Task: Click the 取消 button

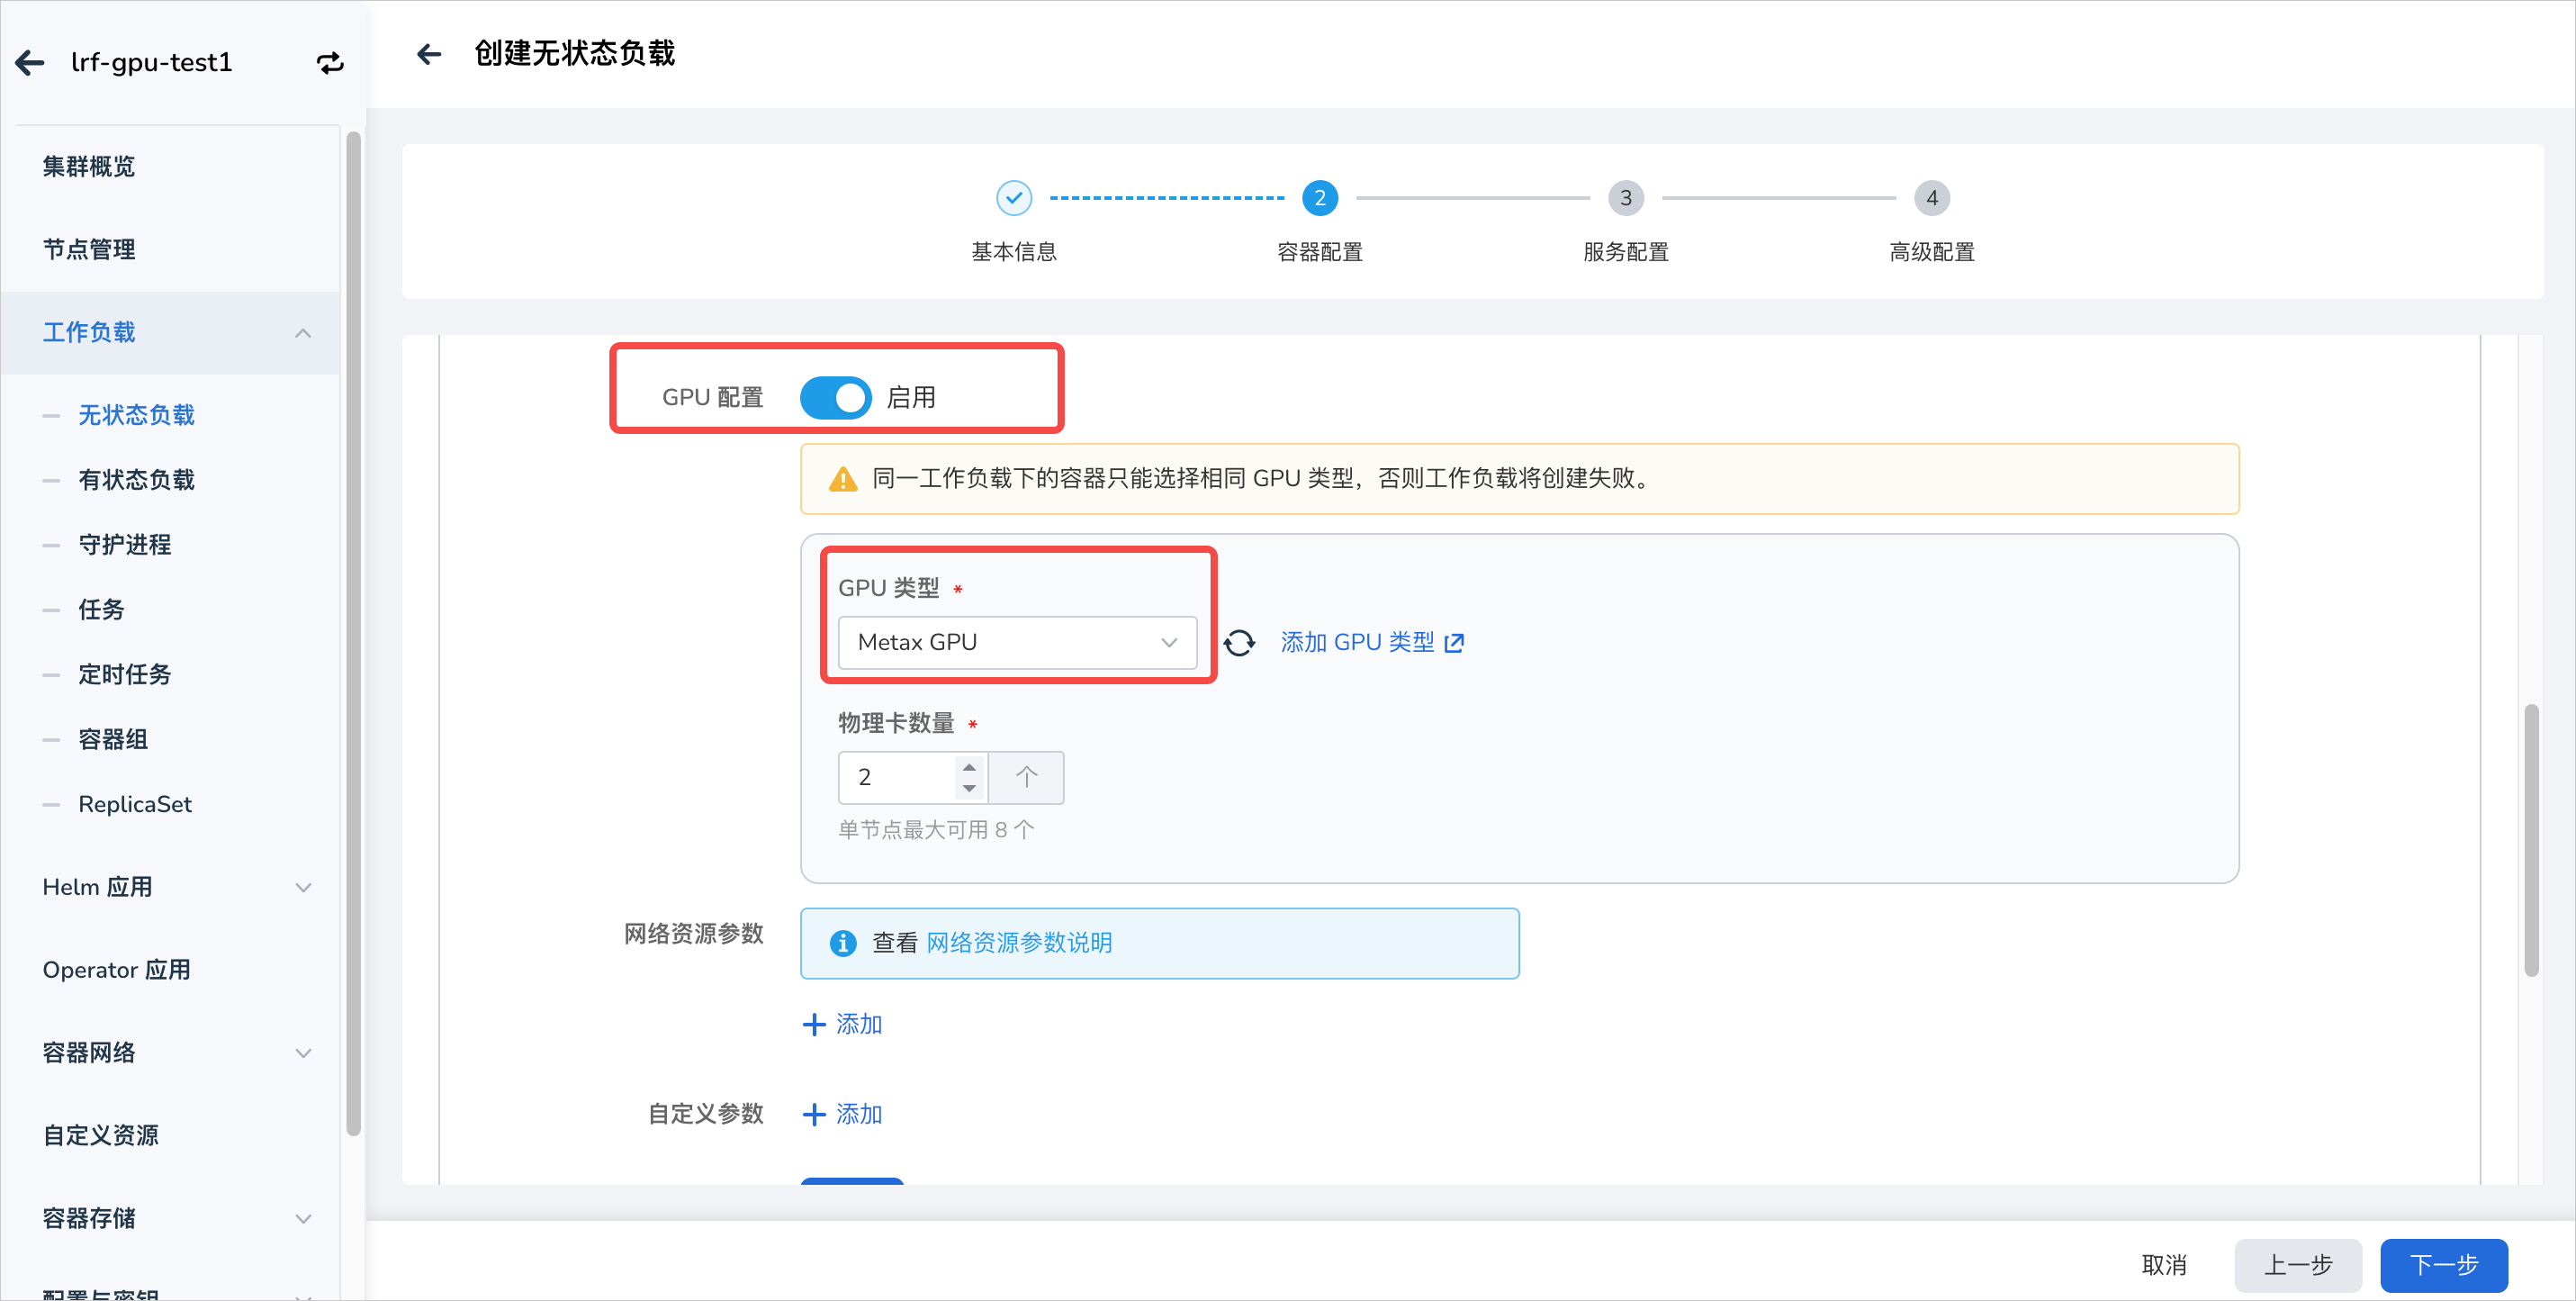Action: pyautogui.click(x=2164, y=1265)
